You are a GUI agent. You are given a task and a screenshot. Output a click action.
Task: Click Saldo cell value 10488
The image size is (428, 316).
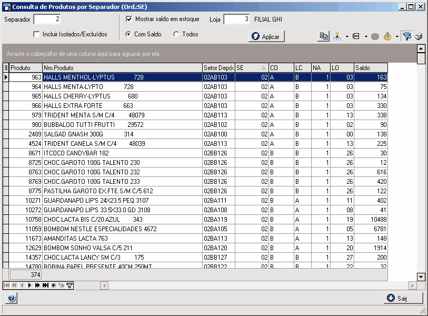point(371,219)
